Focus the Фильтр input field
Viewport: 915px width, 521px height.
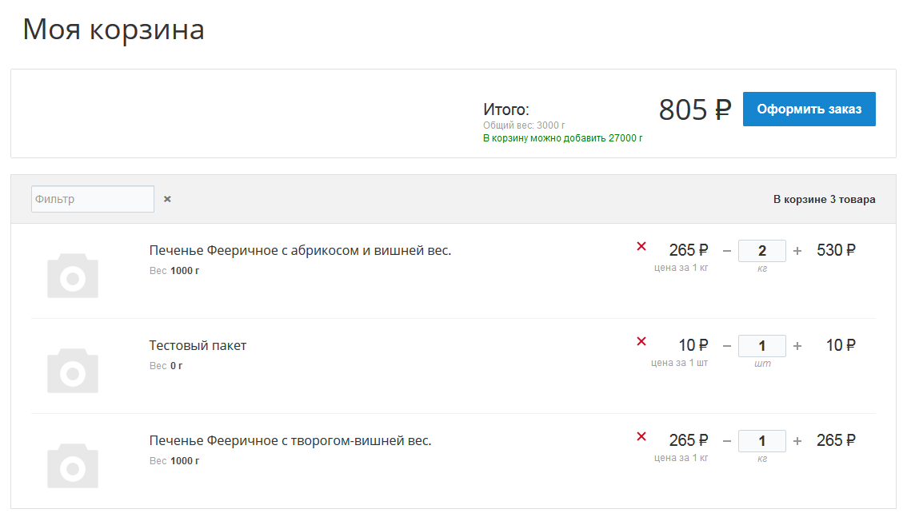click(93, 199)
